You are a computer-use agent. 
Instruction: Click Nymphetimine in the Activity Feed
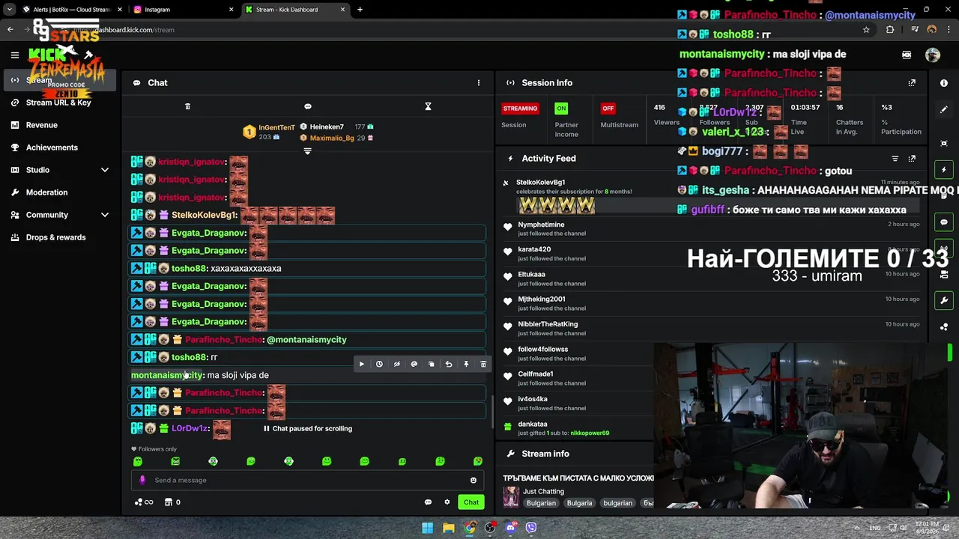tap(541, 225)
